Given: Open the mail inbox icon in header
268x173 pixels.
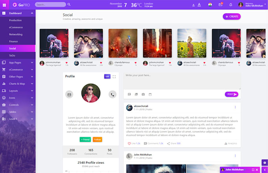Looking at the screenshot, I should (x=220, y=5).
